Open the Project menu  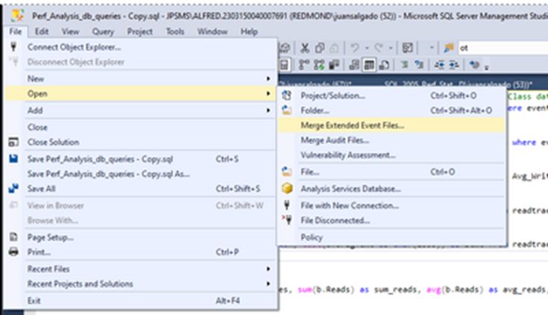140,31
